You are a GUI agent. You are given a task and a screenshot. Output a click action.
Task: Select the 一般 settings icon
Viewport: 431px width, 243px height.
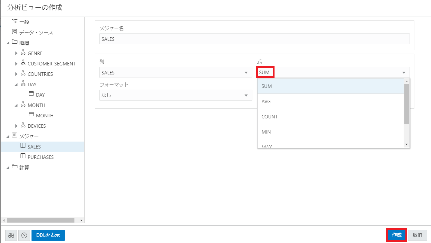pos(15,21)
